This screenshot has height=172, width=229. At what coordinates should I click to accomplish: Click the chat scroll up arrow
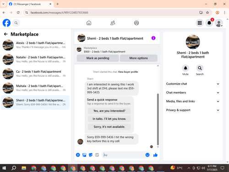point(158,66)
